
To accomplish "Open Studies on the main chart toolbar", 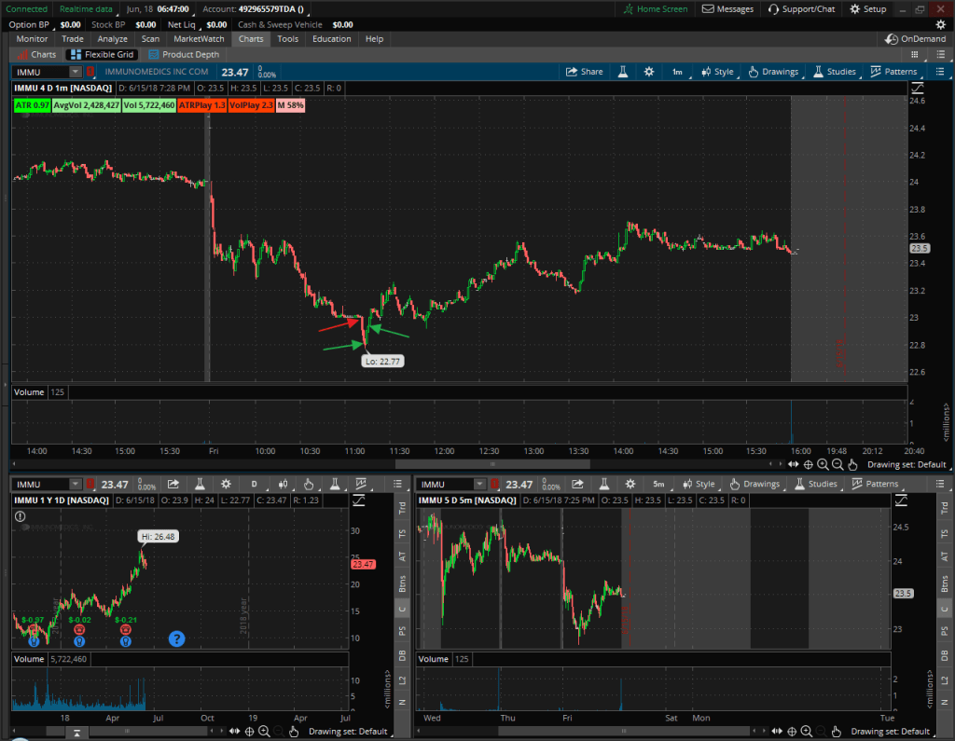I will click(834, 72).
